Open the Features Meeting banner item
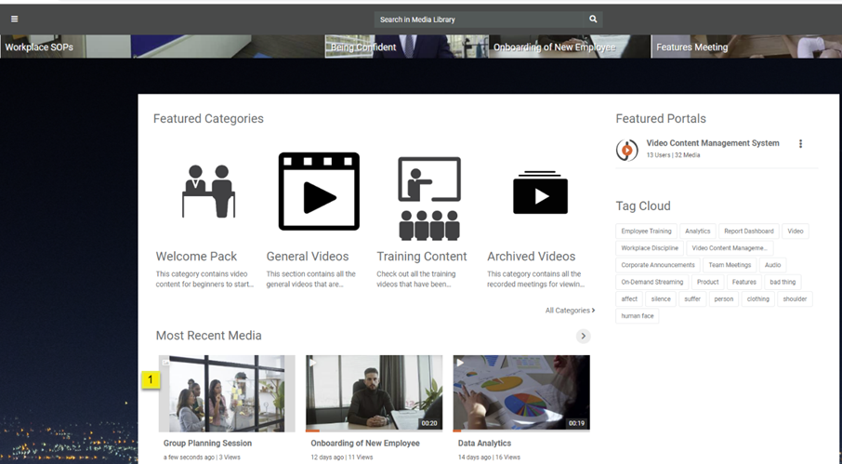The height and width of the screenshot is (464, 842). pyautogui.click(x=692, y=46)
